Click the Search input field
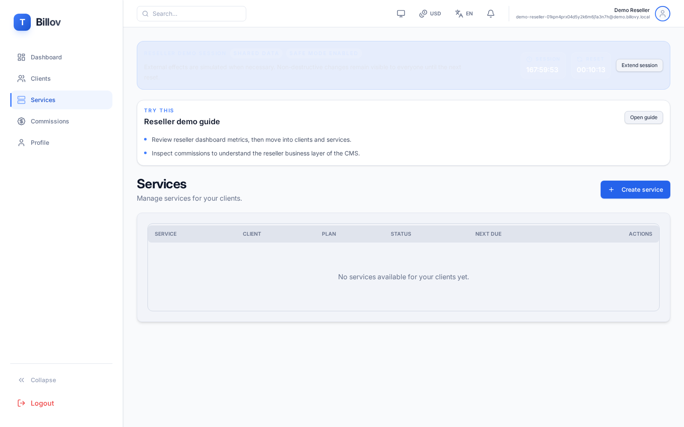Image resolution: width=684 pixels, height=427 pixels. pos(191,13)
